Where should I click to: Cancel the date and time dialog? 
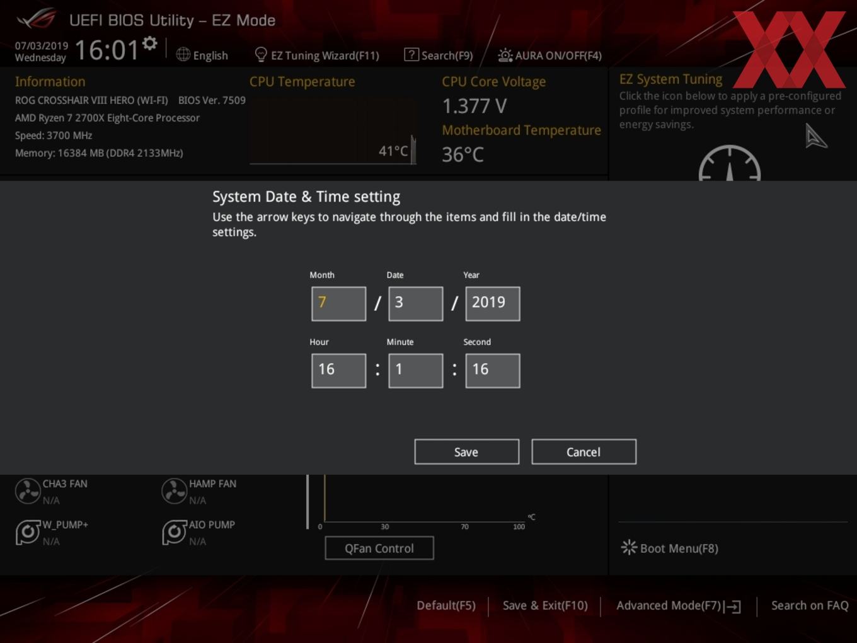tap(584, 452)
